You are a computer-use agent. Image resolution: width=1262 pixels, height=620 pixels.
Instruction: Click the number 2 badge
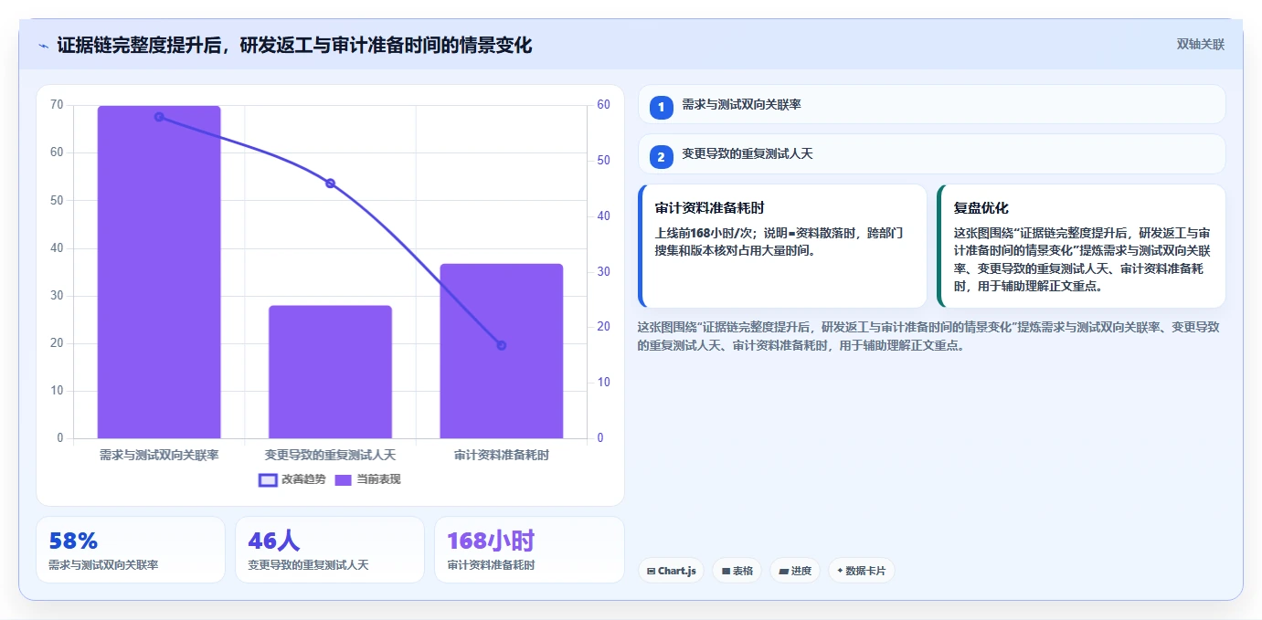tap(662, 156)
